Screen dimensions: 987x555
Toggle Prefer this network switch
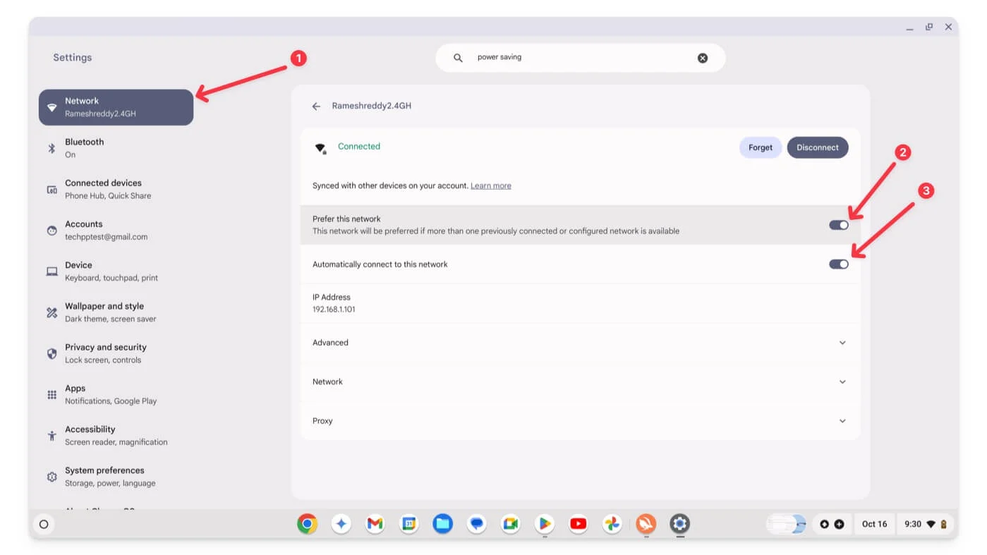tap(839, 225)
